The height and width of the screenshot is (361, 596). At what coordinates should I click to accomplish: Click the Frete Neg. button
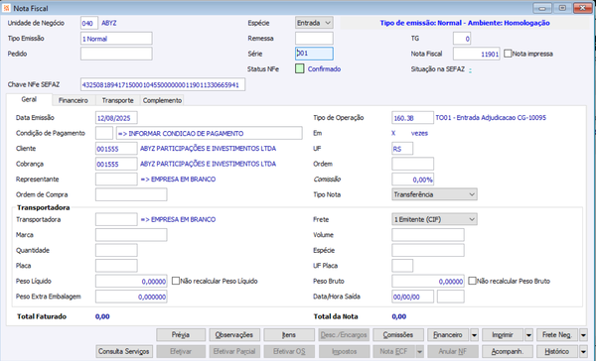[x=557, y=335]
